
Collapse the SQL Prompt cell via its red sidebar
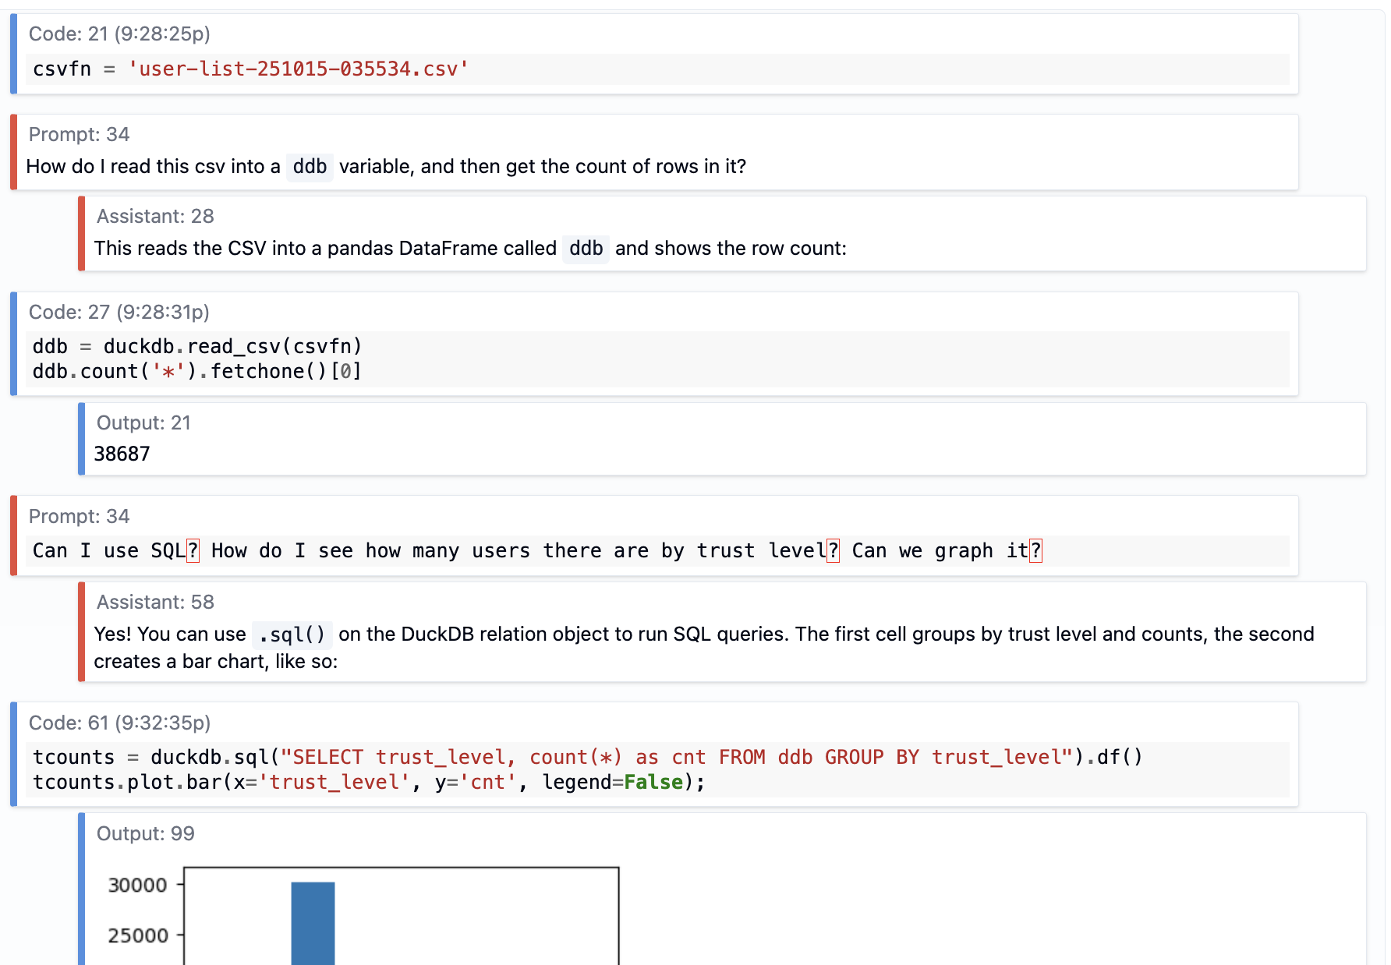tap(13, 535)
